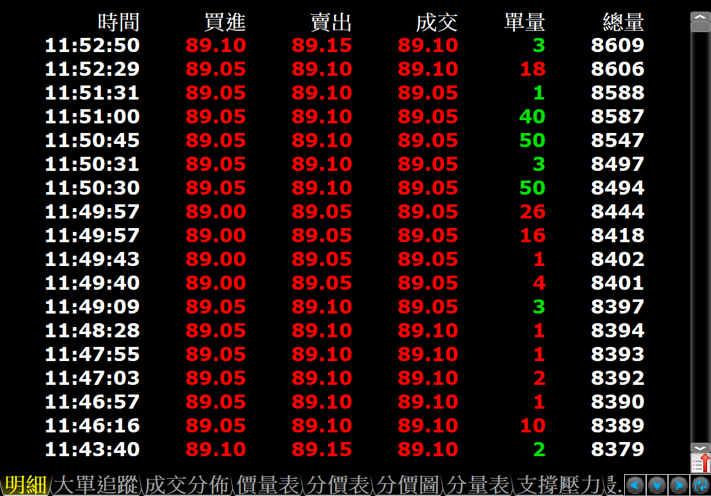Click the vertical scrollbar thumb
This screenshot has height=496, width=711.
(701, 27)
